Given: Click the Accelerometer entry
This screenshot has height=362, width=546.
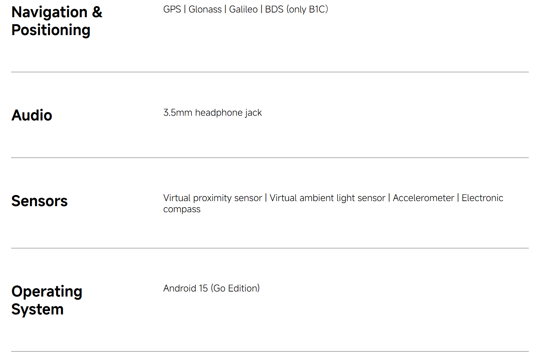Looking at the screenshot, I should 423,198.
